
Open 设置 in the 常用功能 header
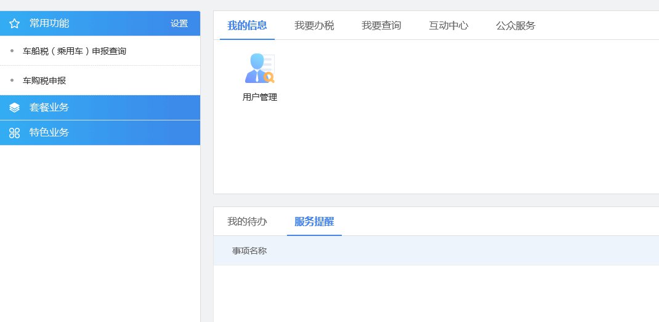(x=179, y=24)
